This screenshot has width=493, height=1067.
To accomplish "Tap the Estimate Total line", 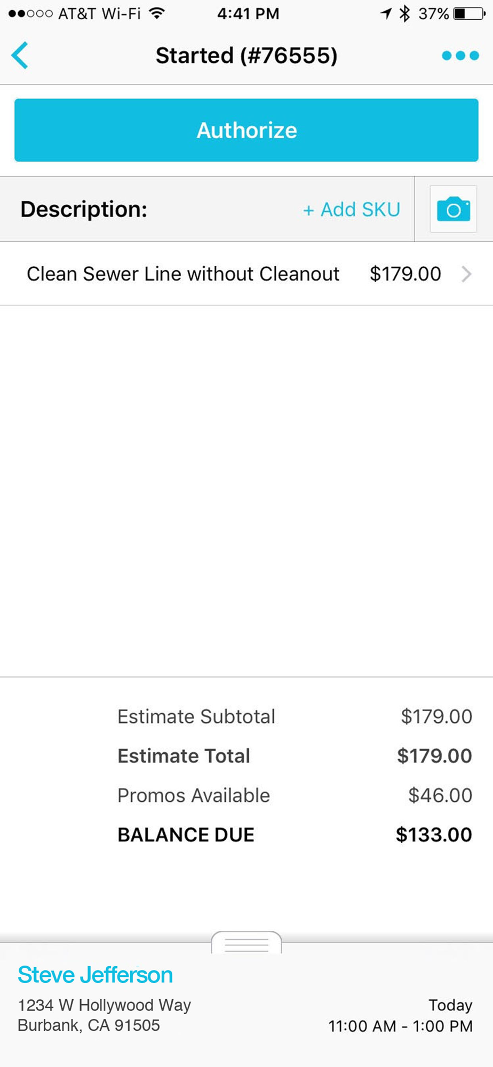I will 293,756.
